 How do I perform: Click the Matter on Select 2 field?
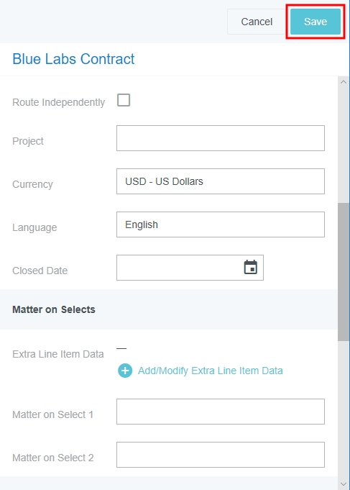(221, 455)
